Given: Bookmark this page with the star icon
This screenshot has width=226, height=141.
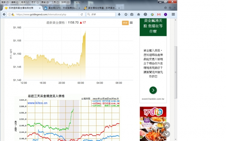Looking at the screenshot, I should (126, 14).
